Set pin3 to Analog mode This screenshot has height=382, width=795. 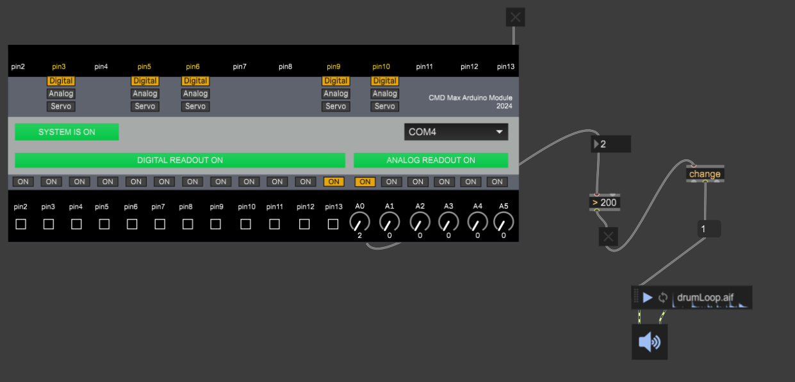click(x=61, y=93)
